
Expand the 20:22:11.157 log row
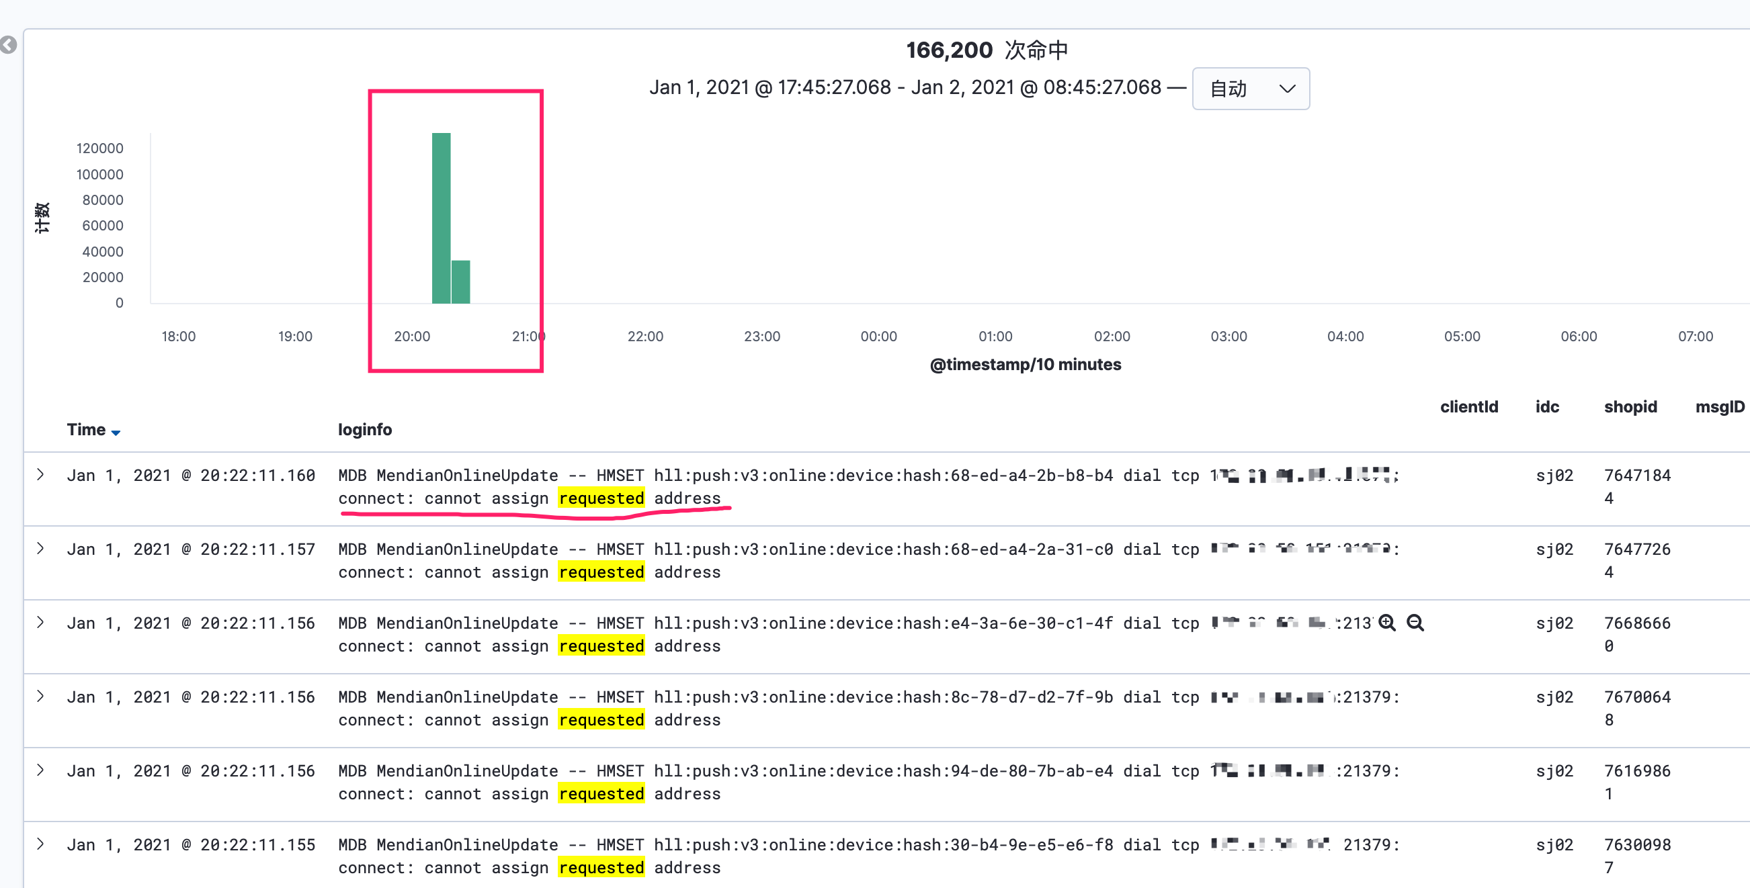tap(41, 549)
